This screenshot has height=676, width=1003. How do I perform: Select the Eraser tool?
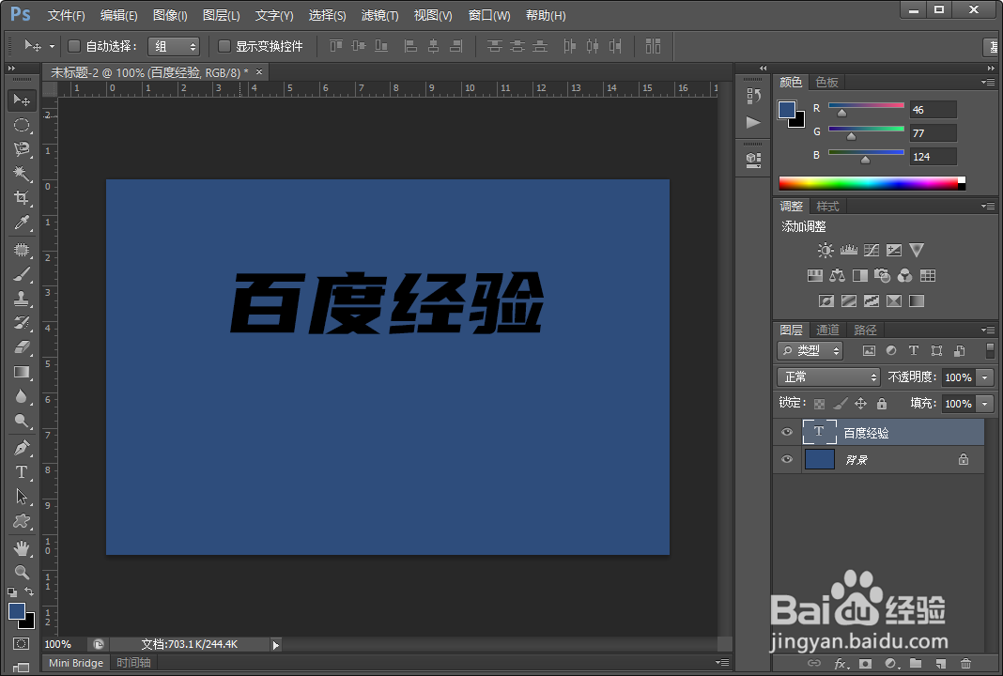coord(22,346)
